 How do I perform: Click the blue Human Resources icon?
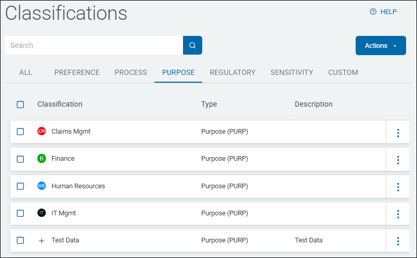[x=42, y=186]
